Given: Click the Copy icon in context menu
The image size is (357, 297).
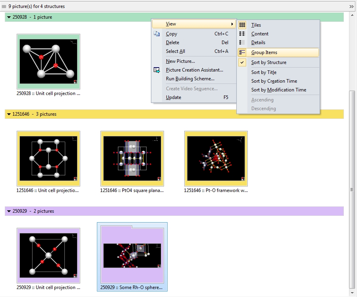Looking at the screenshot, I should [157, 34].
